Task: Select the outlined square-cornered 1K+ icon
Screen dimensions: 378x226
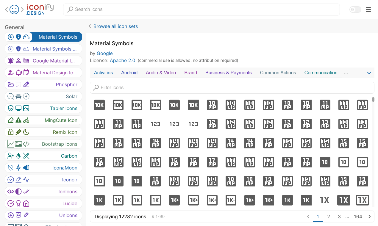Action: [x=231, y=200]
